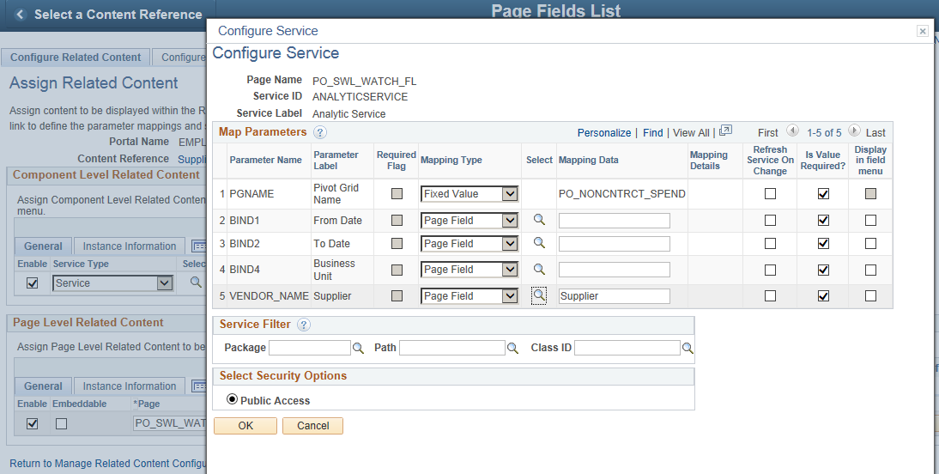The image size is (939, 474).
Task: Click Service Type lookup magnifier in background page
Action: [196, 283]
